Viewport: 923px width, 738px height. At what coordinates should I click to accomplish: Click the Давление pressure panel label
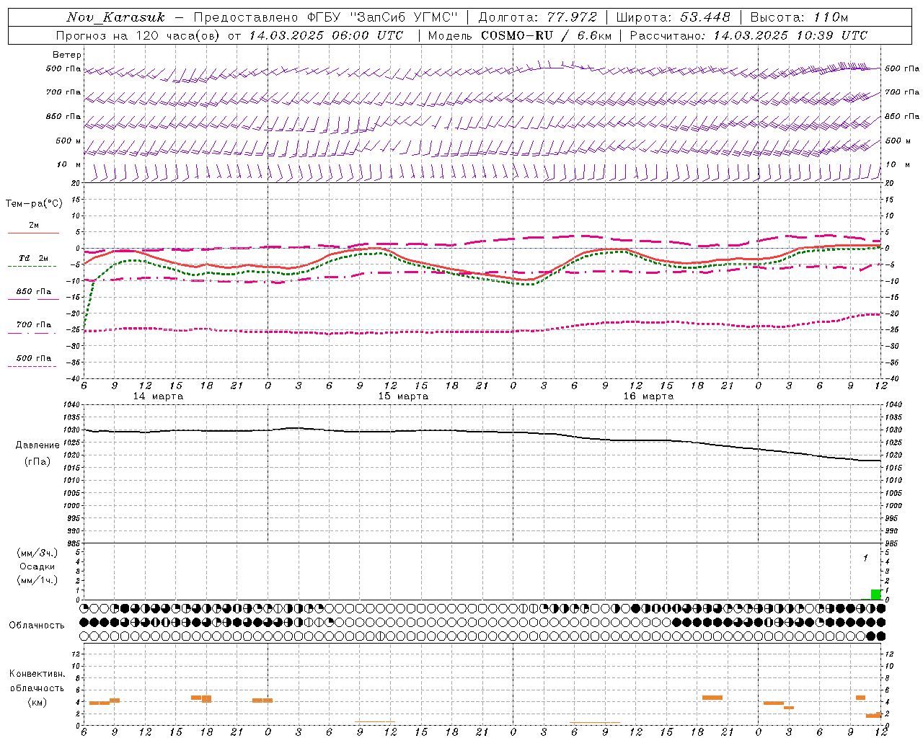37,445
